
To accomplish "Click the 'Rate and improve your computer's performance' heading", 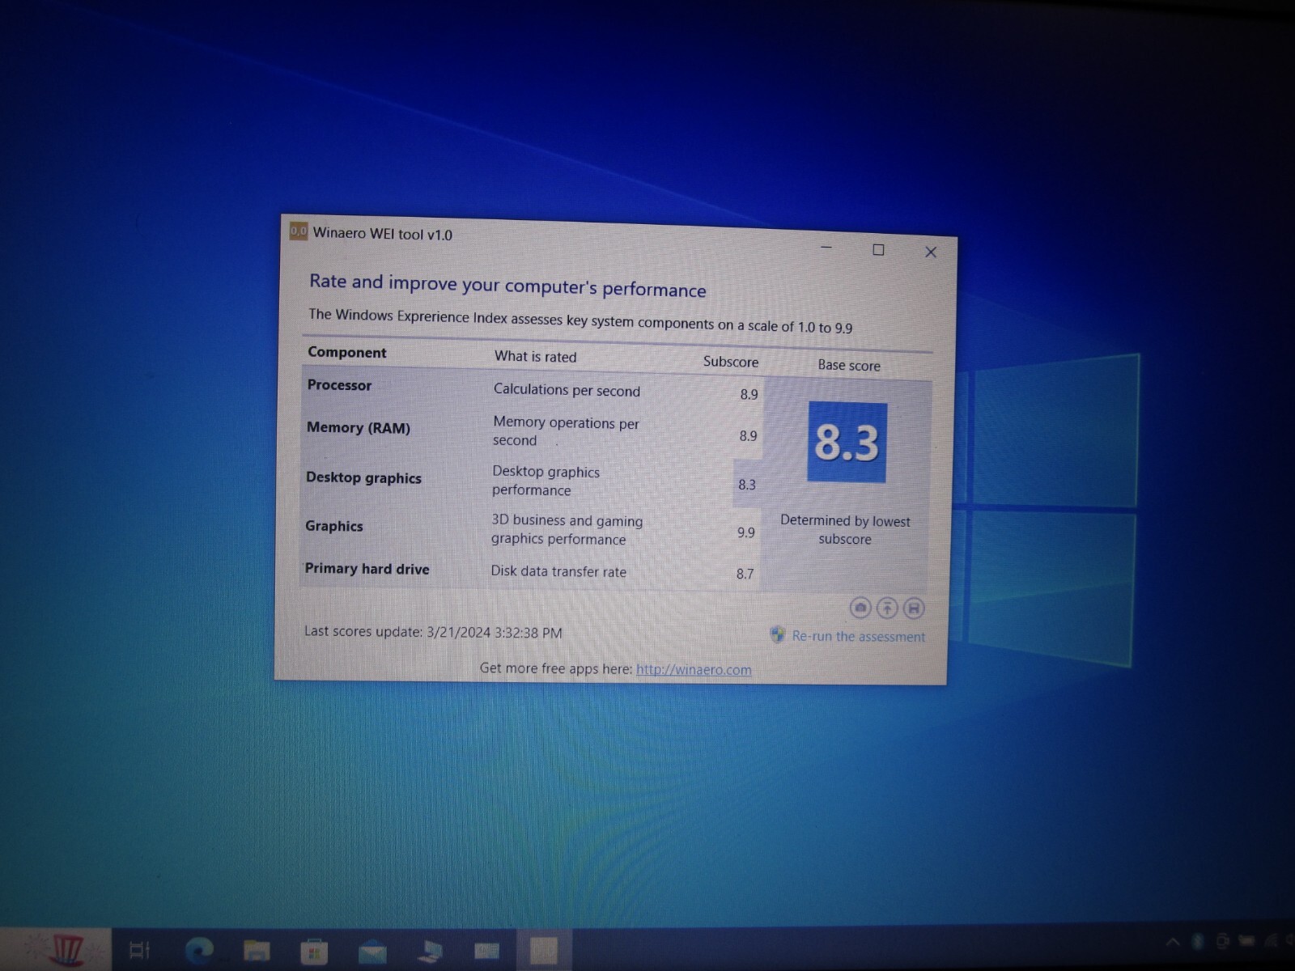I will 507,285.
